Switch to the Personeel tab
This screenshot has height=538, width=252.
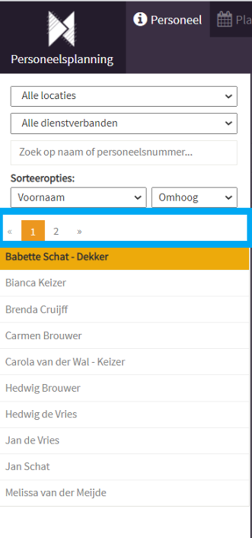point(168,20)
